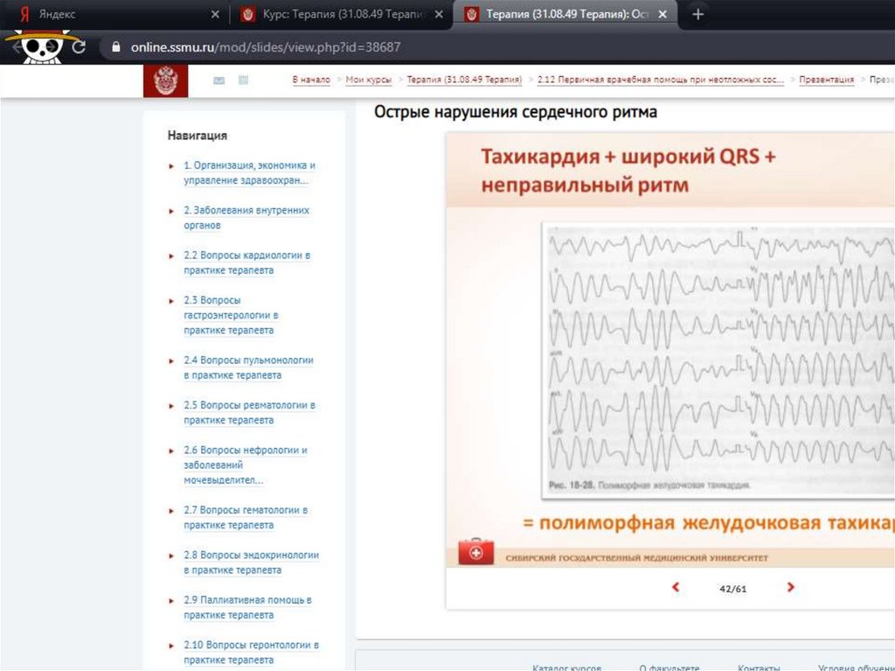The image size is (895, 671).
Task: Open Мои курсы breadcrumb link
Action: click(x=369, y=80)
